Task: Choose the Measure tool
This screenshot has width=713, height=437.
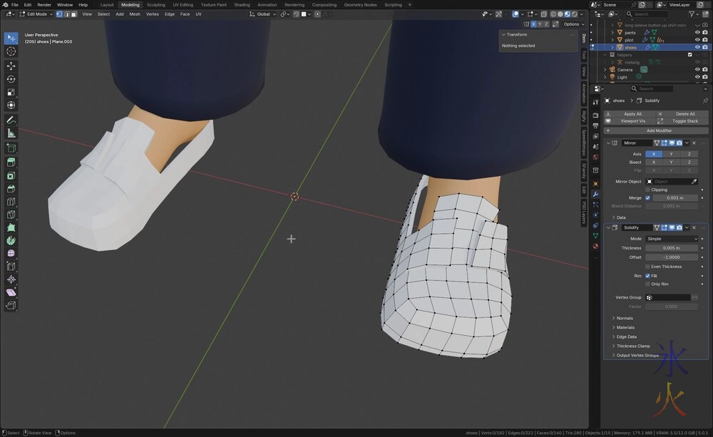Action: [x=11, y=133]
